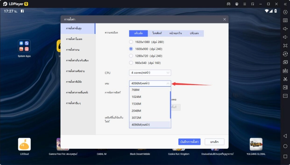Switch to the หน้าจอกว้าง (wide screen) tab
This screenshot has width=290, height=165.
[176, 33]
